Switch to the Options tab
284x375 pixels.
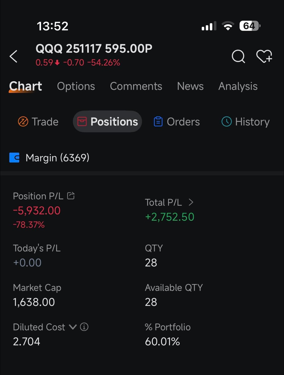point(76,86)
